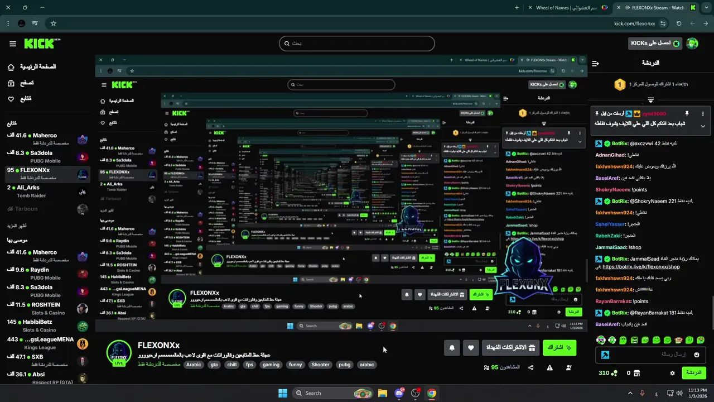Click the green Subscribe (اشتراك) button
This screenshot has width=714, height=402.
click(559, 348)
